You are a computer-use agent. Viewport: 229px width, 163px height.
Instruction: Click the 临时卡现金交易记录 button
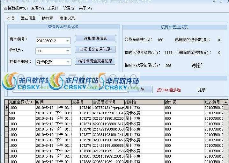pyautogui.click(x=95, y=61)
